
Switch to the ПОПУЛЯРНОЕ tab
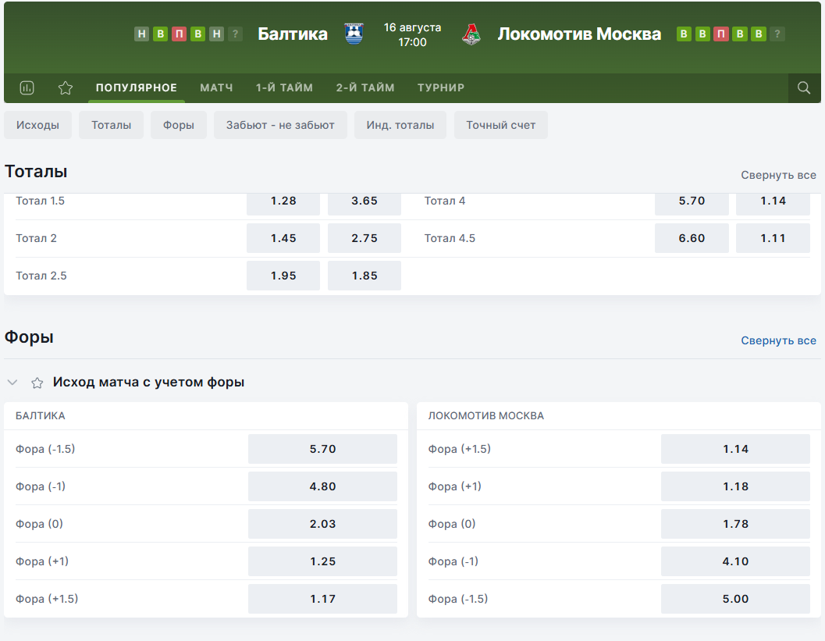137,88
